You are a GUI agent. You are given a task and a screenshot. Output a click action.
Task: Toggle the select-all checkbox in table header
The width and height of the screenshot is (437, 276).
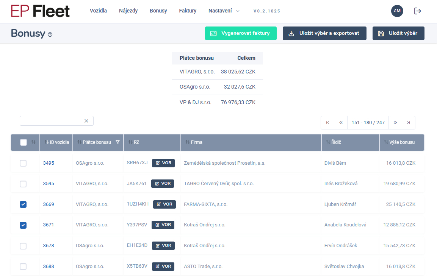coord(23,142)
